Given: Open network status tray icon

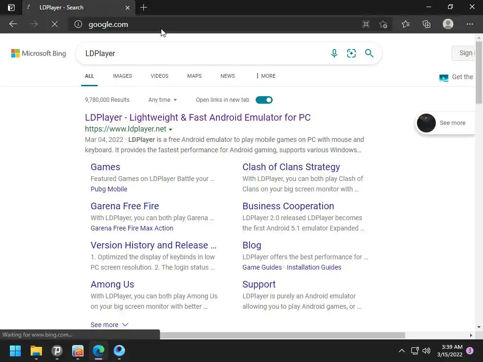Looking at the screenshot, I should click(x=415, y=351).
